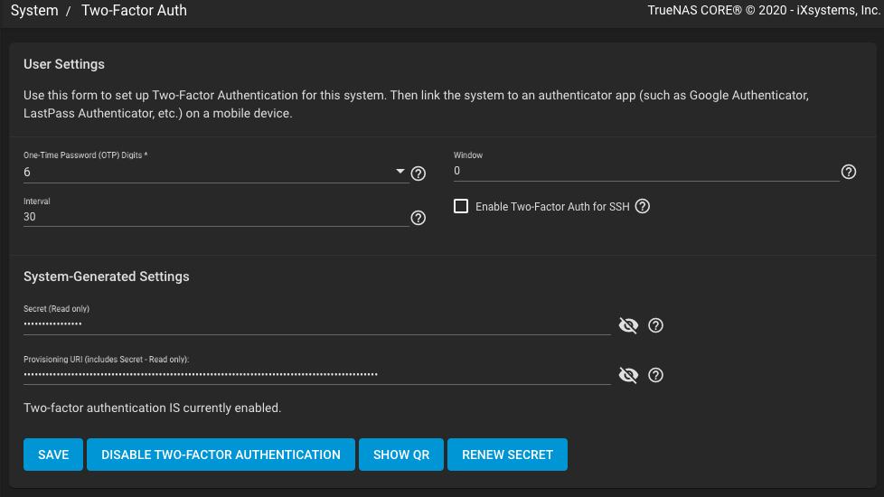Renew the secret key
The width and height of the screenshot is (884, 497).
pyautogui.click(x=507, y=455)
